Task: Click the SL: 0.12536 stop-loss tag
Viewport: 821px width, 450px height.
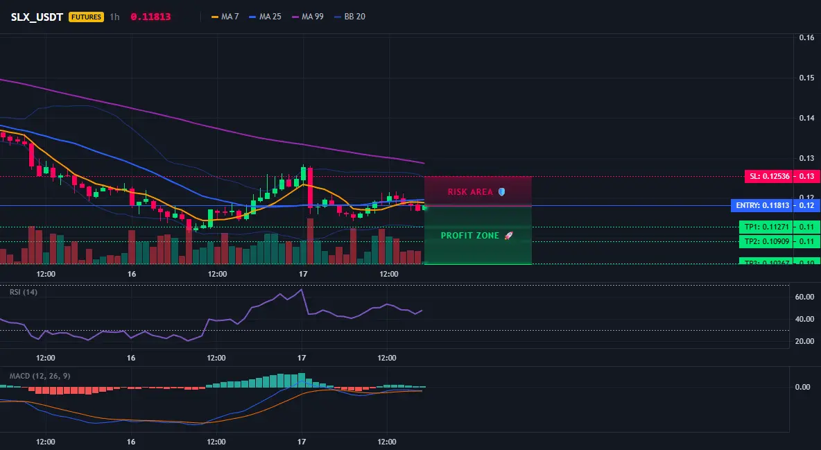Action: point(768,176)
